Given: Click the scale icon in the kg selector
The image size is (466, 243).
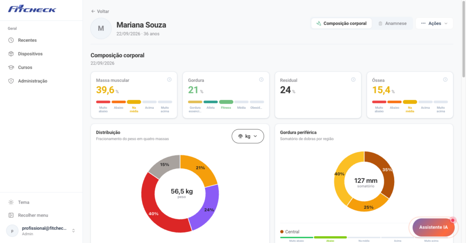Looking at the screenshot, I should [240, 137].
